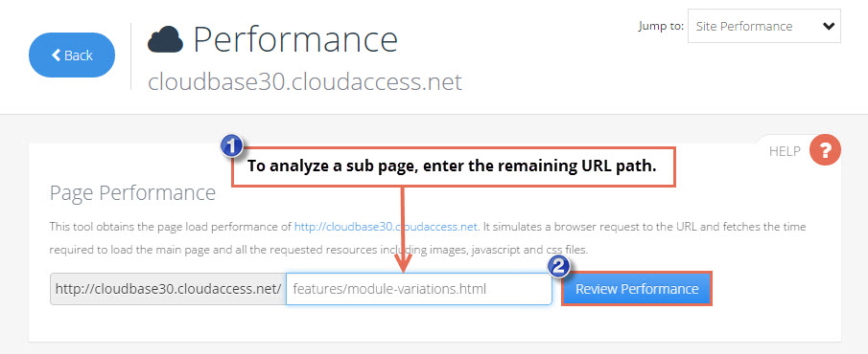Image resolution: width=868 pixels, height=354 pixels.
Task: Click the grey base URL prefix box
Action: (x=168, y=289)
